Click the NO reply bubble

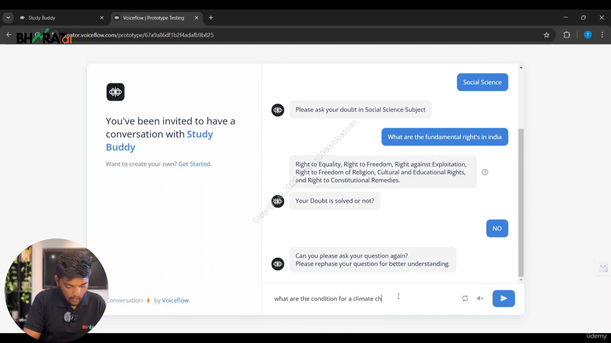tap(497, 228)
